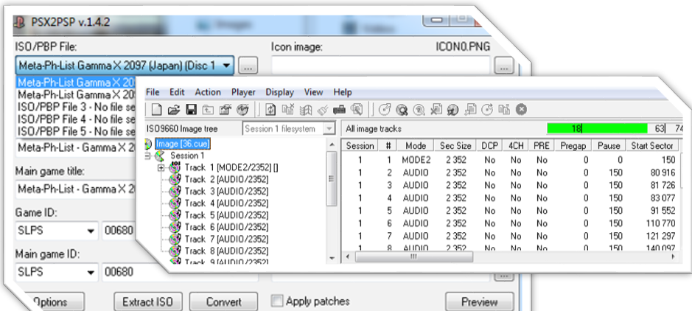Screen dimensions: 692x311
Task: Click the MODE2 cell in row 1
Action: (x=416, y=160)
